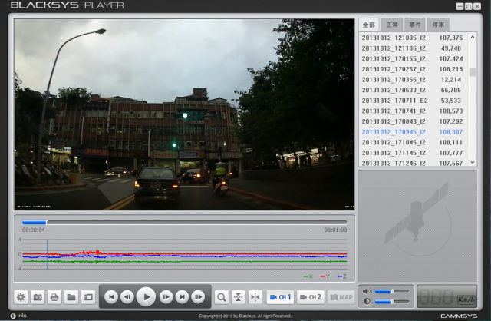Select file 20131012_170155_I2
The width and height of the screenshot is (491, 321).
(414, 58)
